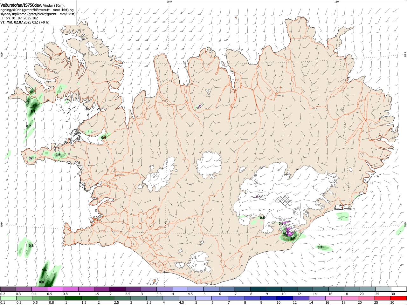Viewport: 407px width, 305px height.
Task: Click the 1.4 precipitation value label
Action: click(45, 270)
